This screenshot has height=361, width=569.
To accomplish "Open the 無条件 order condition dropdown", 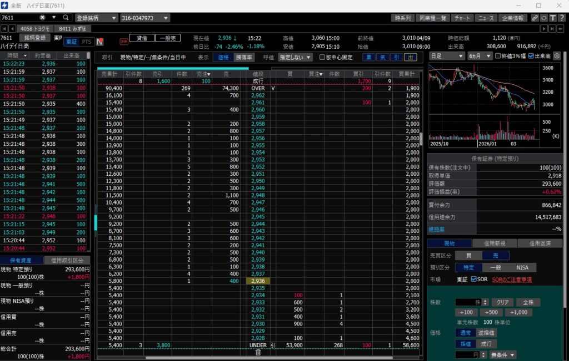I will [x=502, y=354].
